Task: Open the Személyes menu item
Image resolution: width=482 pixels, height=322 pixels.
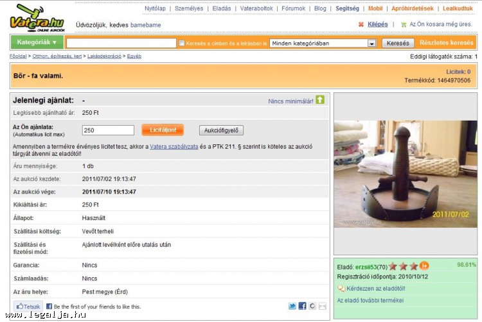Action: 188,9
